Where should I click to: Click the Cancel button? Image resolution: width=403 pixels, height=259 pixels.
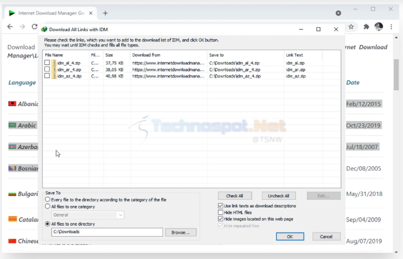pyautogui.click(x=326, y=237)
